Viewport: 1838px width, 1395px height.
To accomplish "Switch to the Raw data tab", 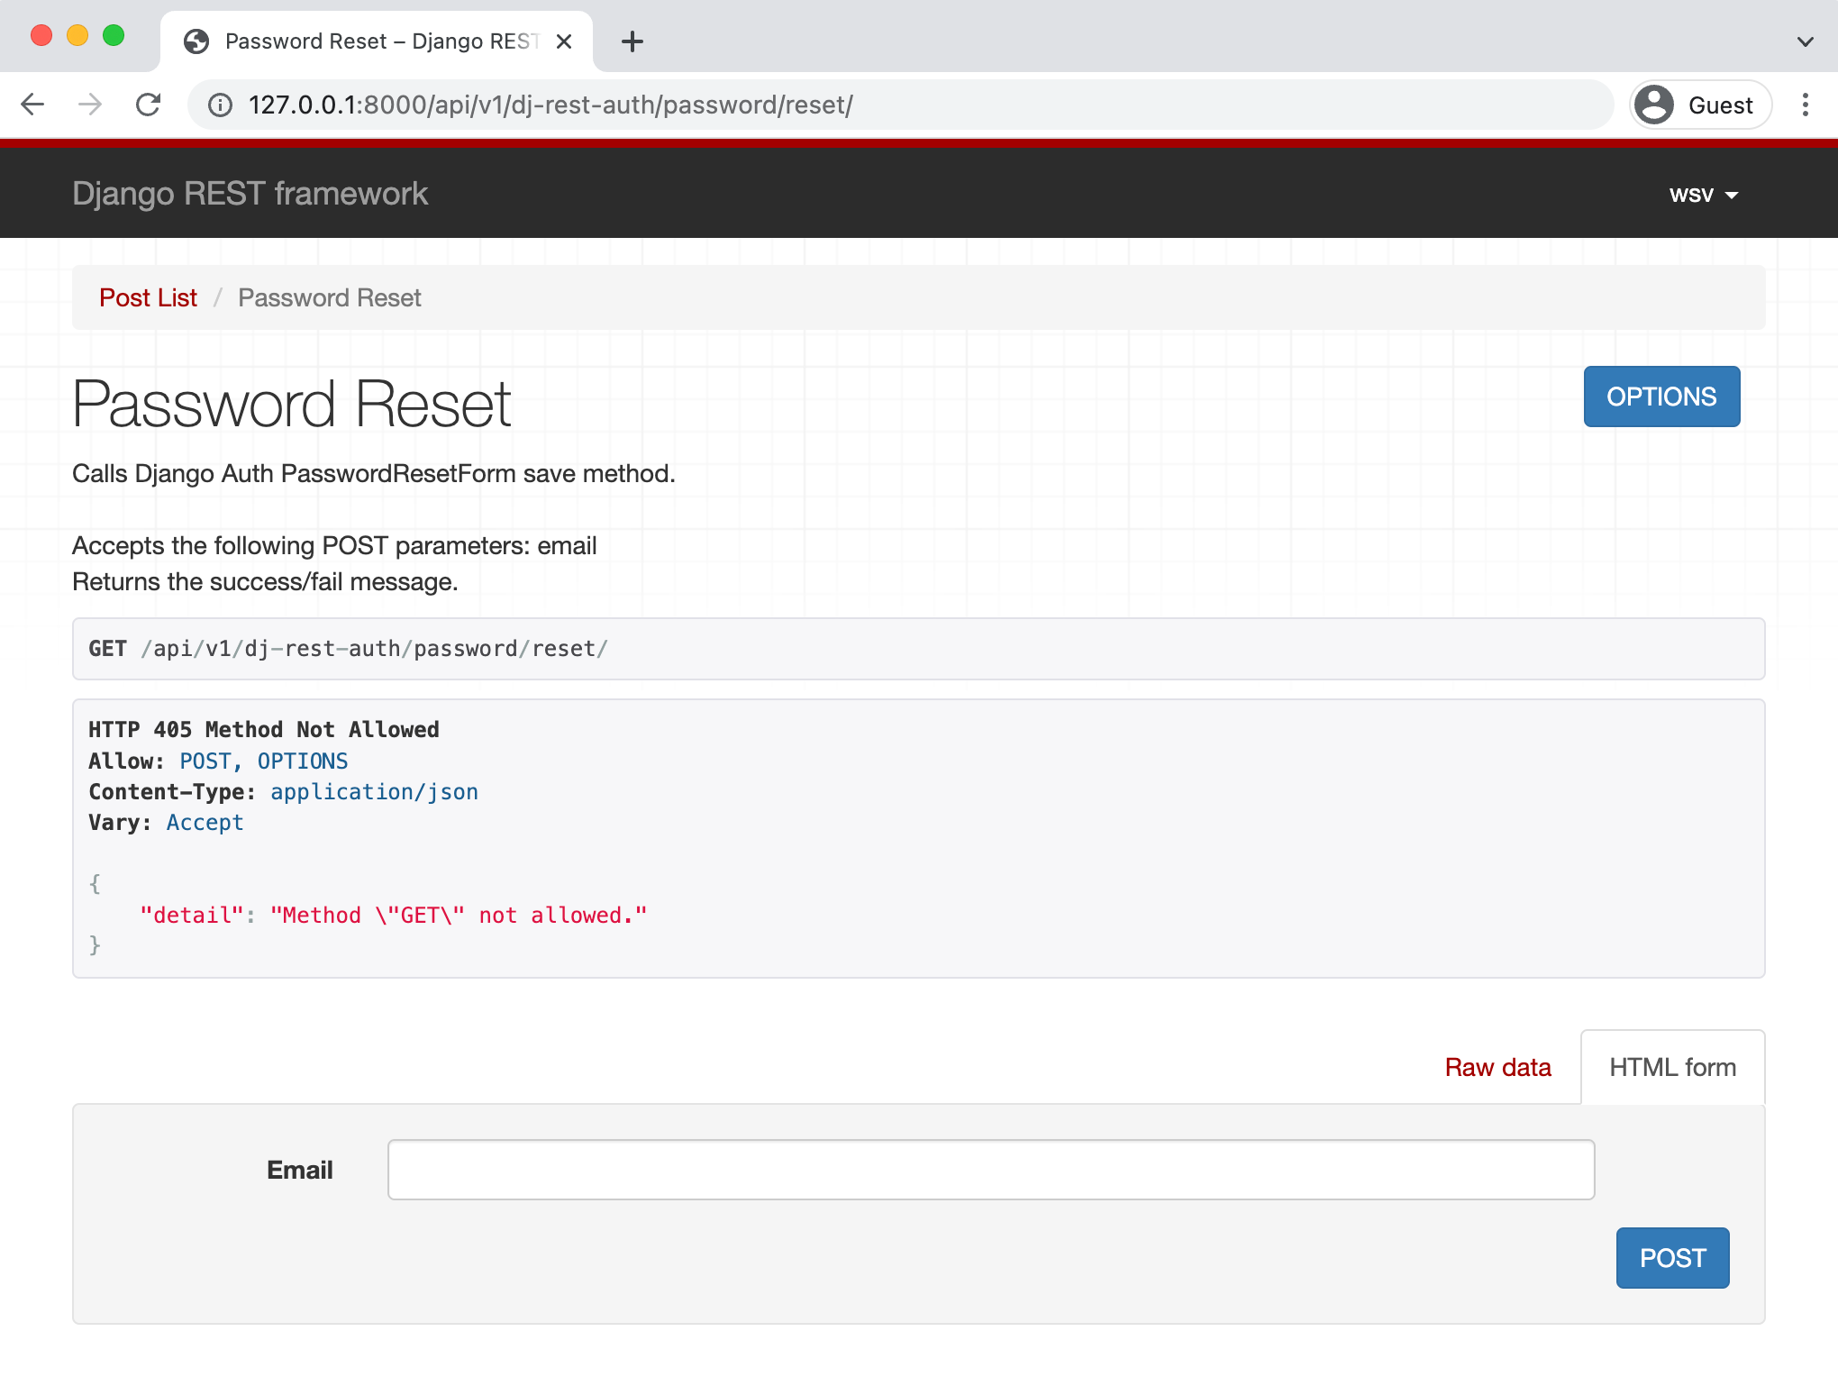I will click(x=1497, y=1067).
